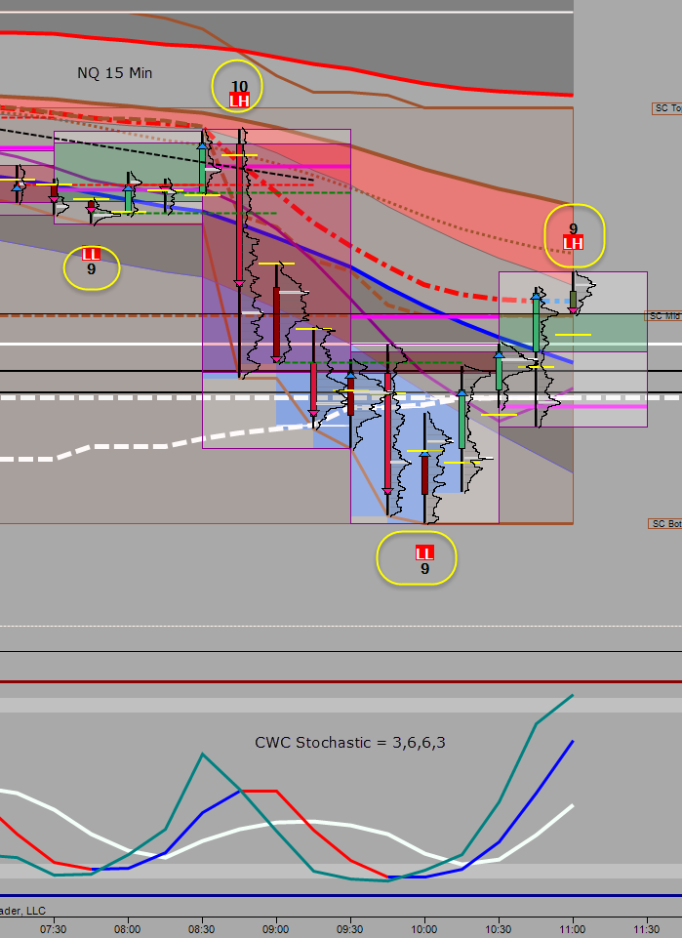The height and width of the screenshot is (938, 682).
Task: Click the SC Top price label
Action: (x=666, y=108)
